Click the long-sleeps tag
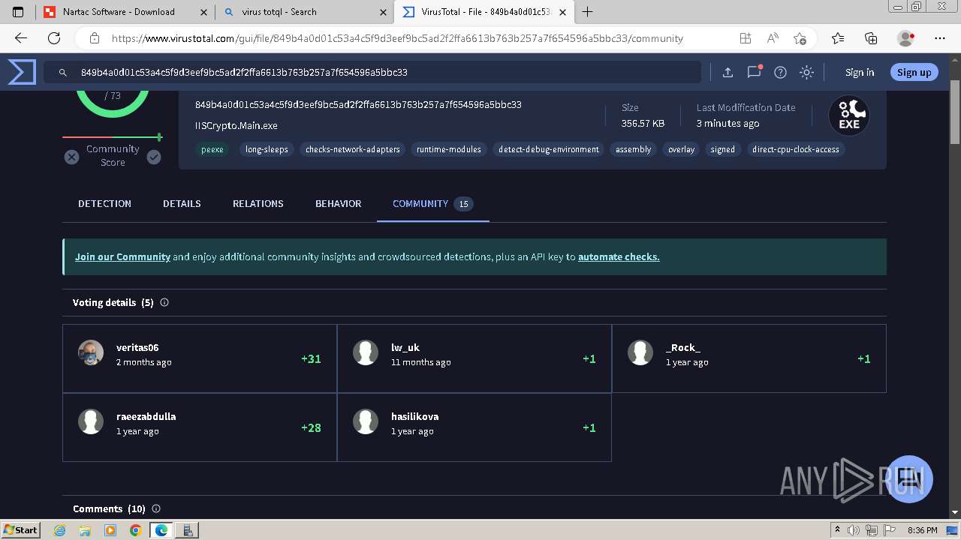The height and width of the screenshot is (540, 961). [x=267, y=149]
